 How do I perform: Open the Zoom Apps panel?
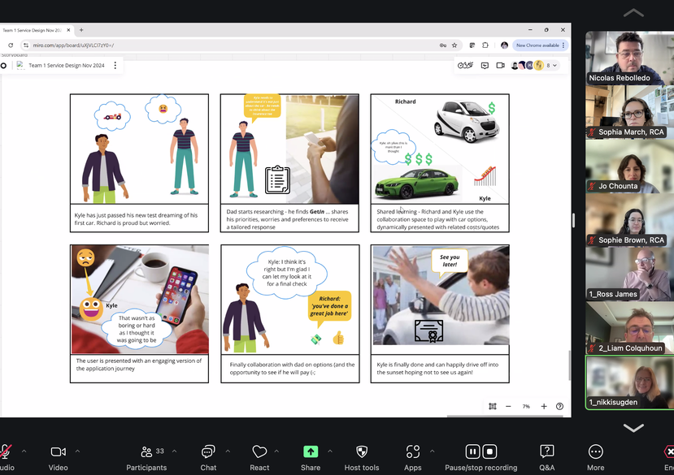(x=412, y=452)
